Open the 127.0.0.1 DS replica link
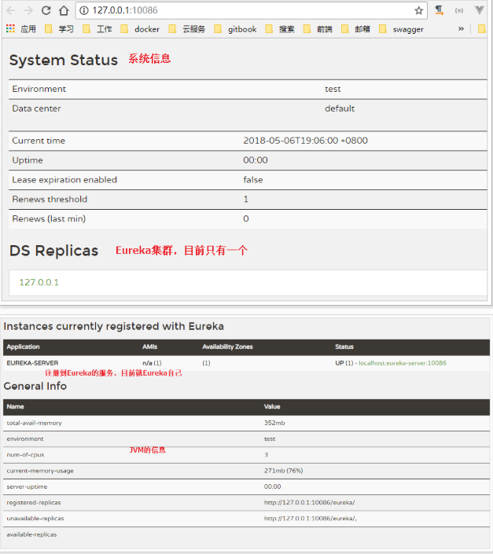This screenshot has height=554, width=493. point(39,282)
